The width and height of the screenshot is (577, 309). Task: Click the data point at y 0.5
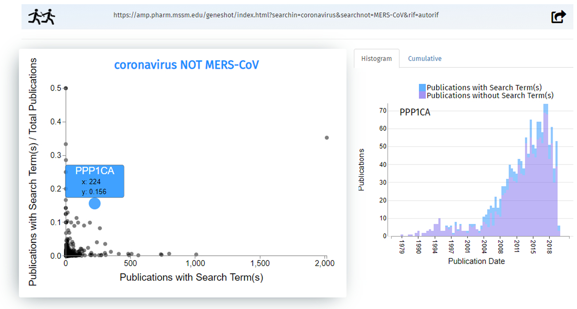[66, 88]
